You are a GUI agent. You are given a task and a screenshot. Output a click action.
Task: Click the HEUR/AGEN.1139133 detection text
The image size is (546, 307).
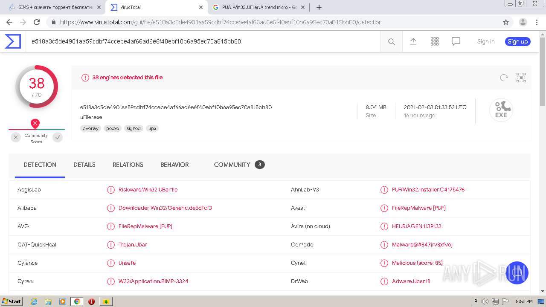tap(417, 226)
